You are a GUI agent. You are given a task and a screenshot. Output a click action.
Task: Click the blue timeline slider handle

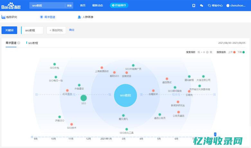(215, 134)
